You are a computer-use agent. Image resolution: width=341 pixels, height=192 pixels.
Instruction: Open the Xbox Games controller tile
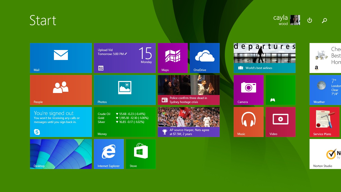tap(281, 90)
